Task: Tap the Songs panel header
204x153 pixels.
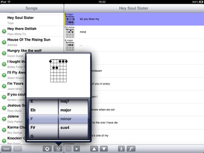Action: [31, 8]
